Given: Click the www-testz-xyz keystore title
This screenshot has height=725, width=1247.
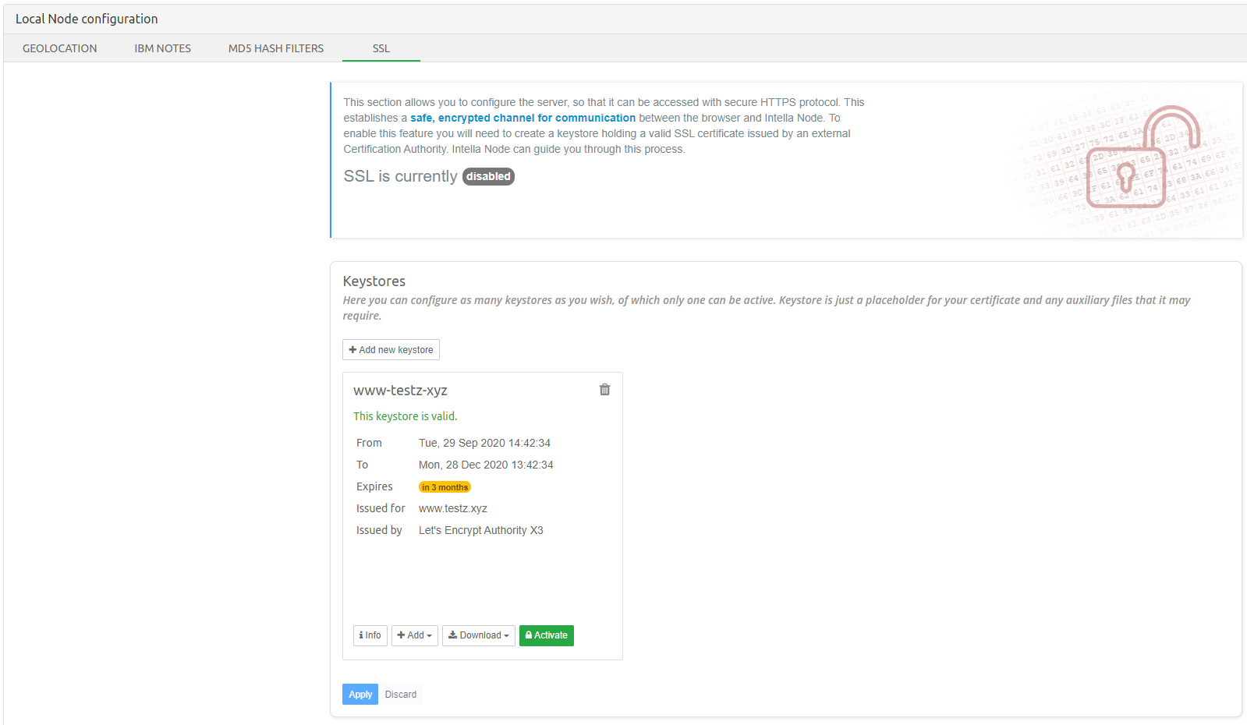Looking at the screenshot, I should [x=400, y=391].
